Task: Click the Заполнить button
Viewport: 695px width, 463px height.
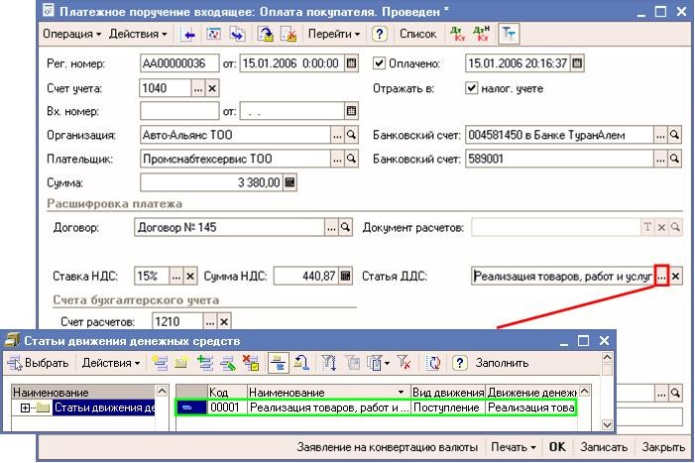Action: tap(502, 363)
